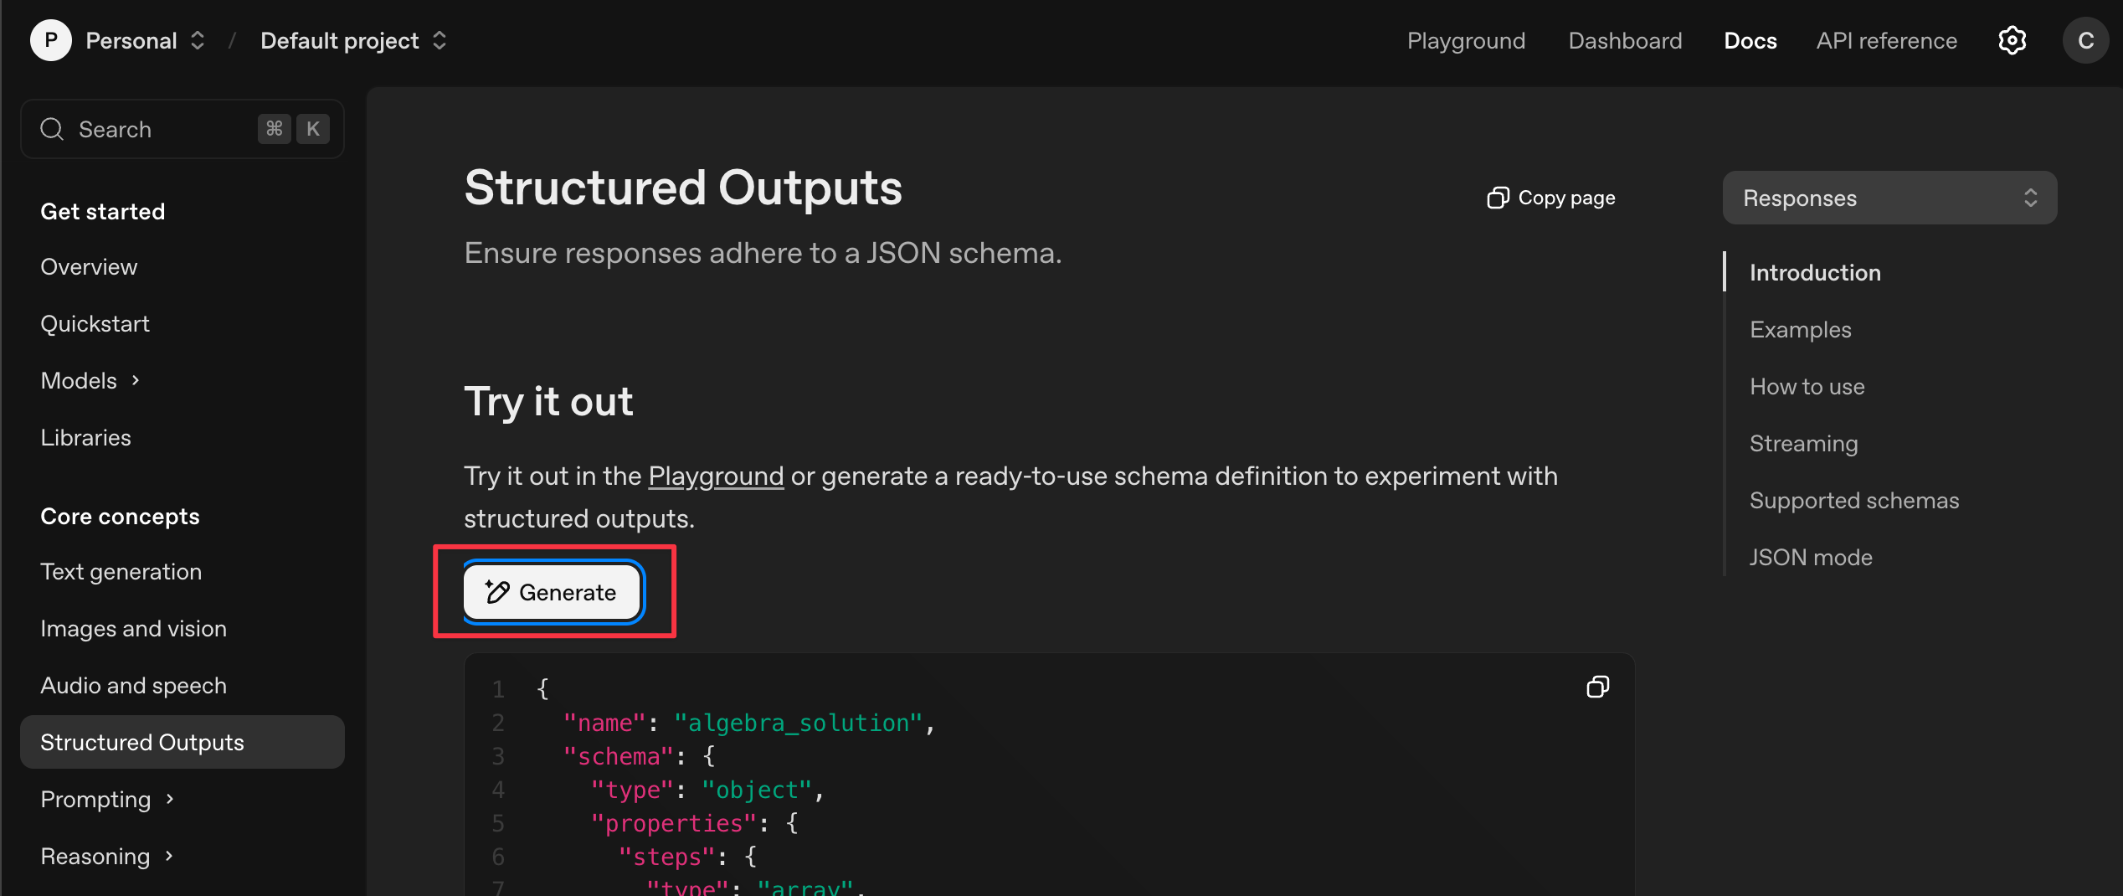This screenshot has width=2123, height=896.
Task: Jump to the Supported schemas section
Action: coord(1853,500)
